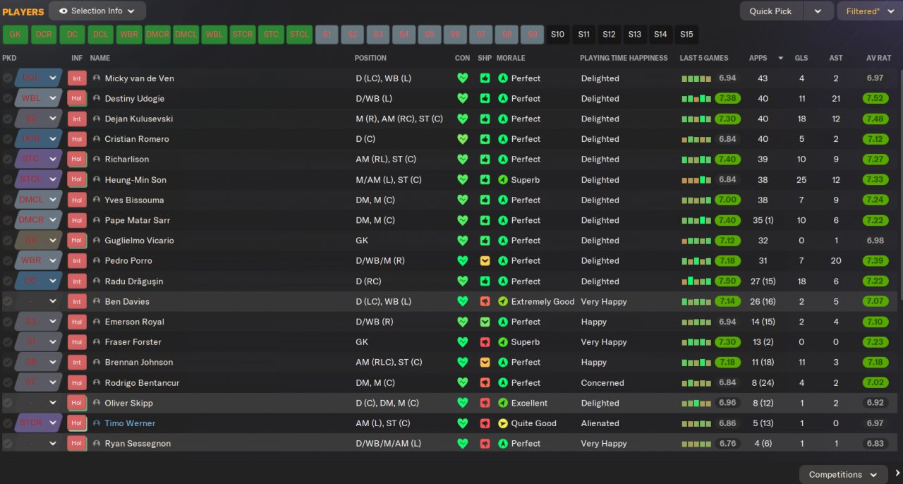Click Timo Werner's yellow morale arrow icon
903x484 pixels.
[x=503, y=423]
